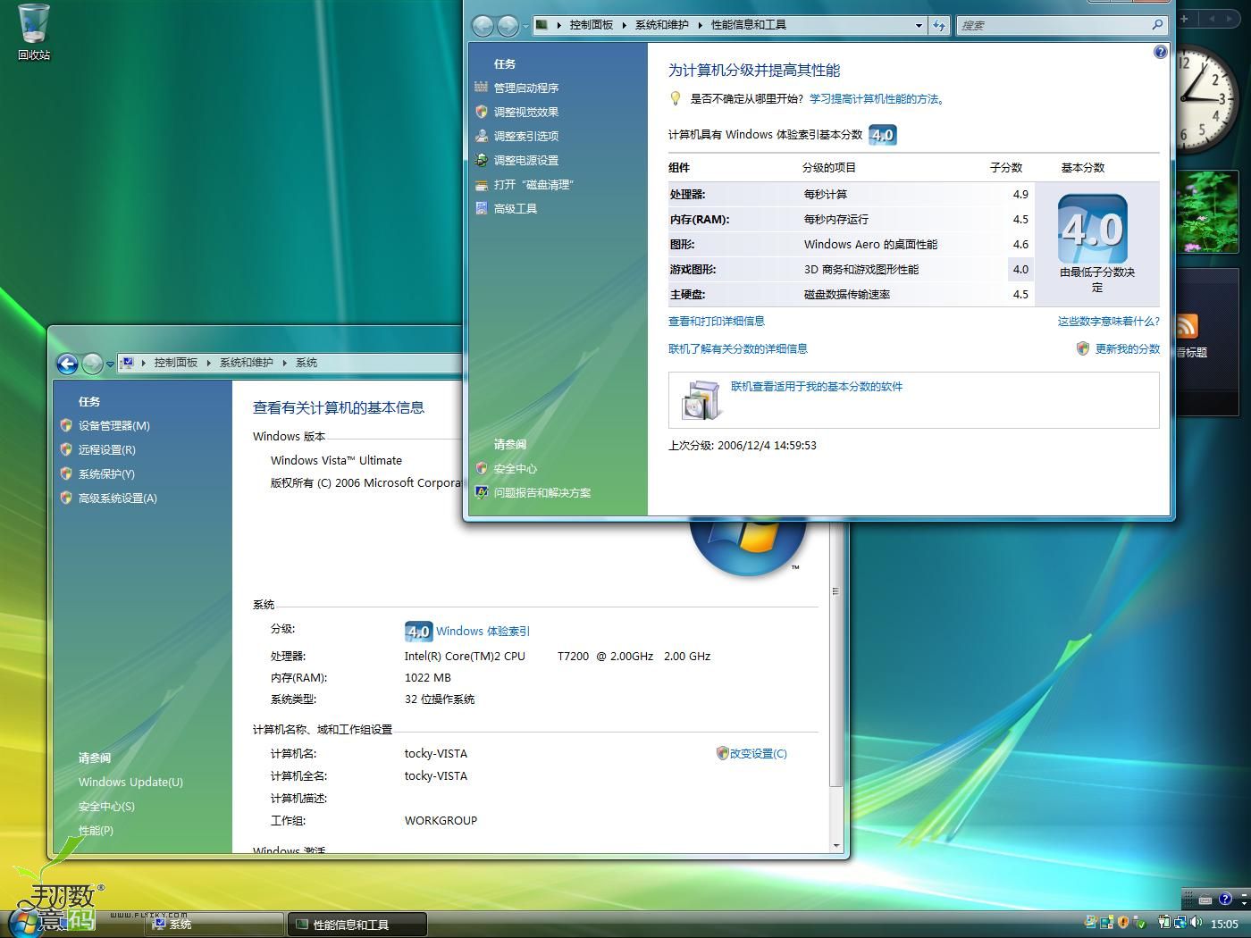1251x938 pixels.
Task: Click 控制面板 breadcrumb in Performance window
Action: [x=592, y=25]
